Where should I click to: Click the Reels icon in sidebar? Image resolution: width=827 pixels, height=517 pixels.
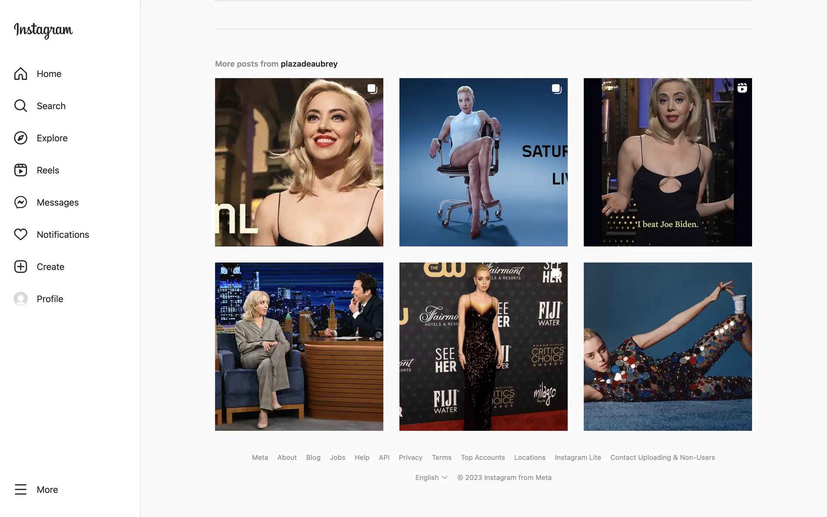pos(21,170)
